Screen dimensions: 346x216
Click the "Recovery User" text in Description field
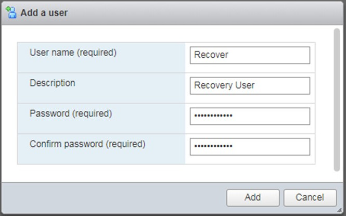click(224, 85)
